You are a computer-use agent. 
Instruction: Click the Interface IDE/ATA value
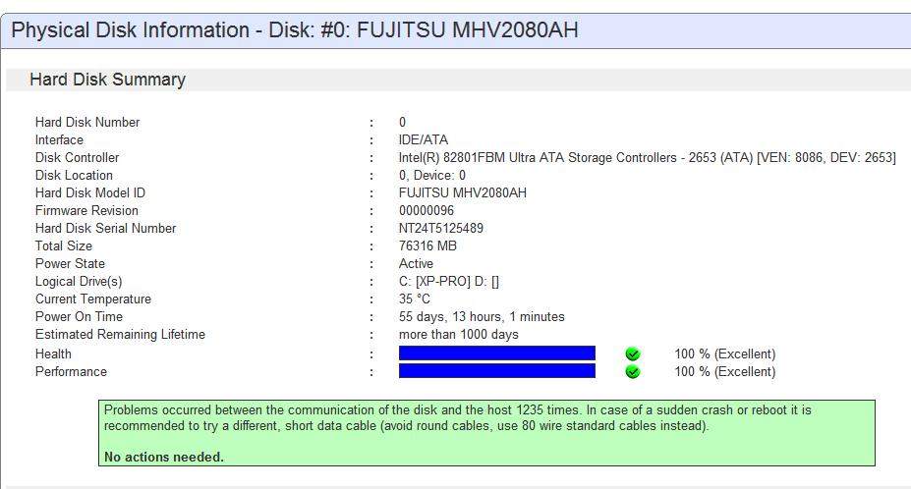pos(423,140)
